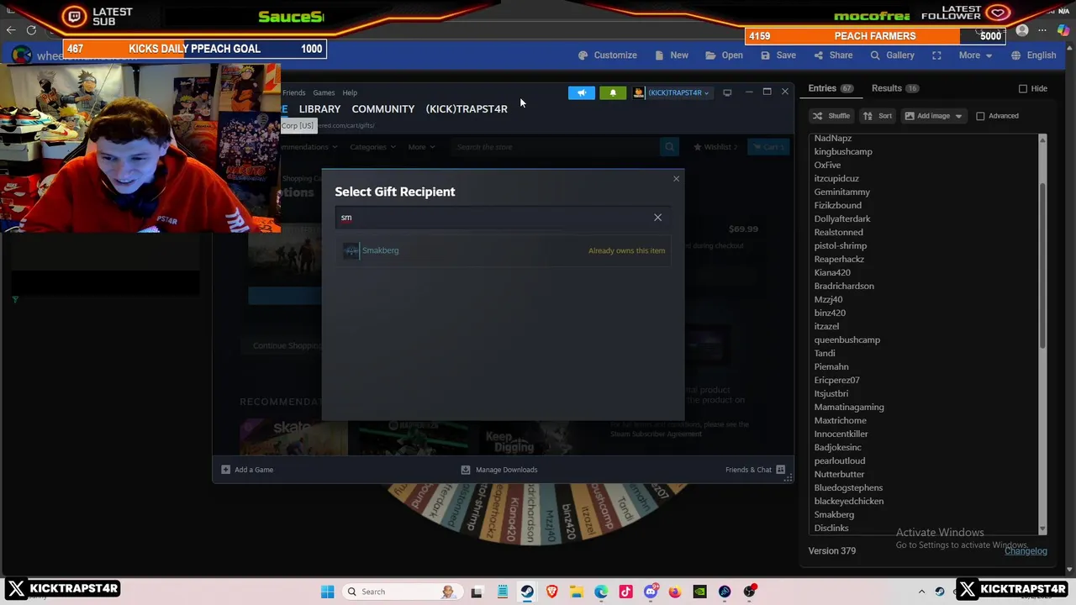Image resolution: width=1076 pixels, height=605 pixels.
Task: Open the wheel Gallery
Action: tap(892, 55)
